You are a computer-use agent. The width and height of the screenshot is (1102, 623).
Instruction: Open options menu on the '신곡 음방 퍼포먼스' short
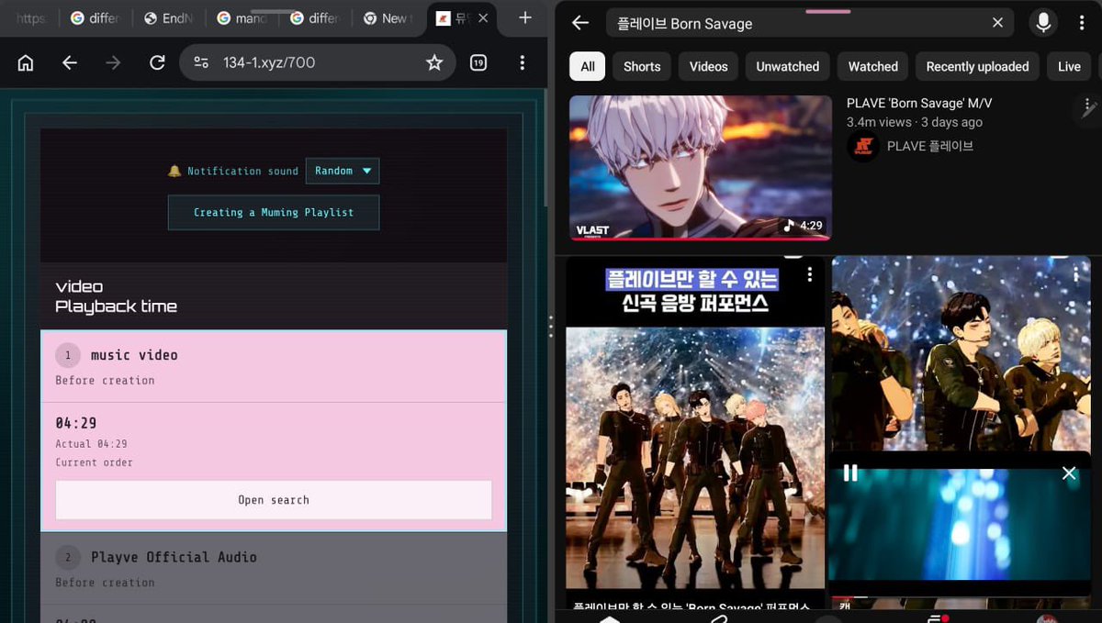[809, 274]
